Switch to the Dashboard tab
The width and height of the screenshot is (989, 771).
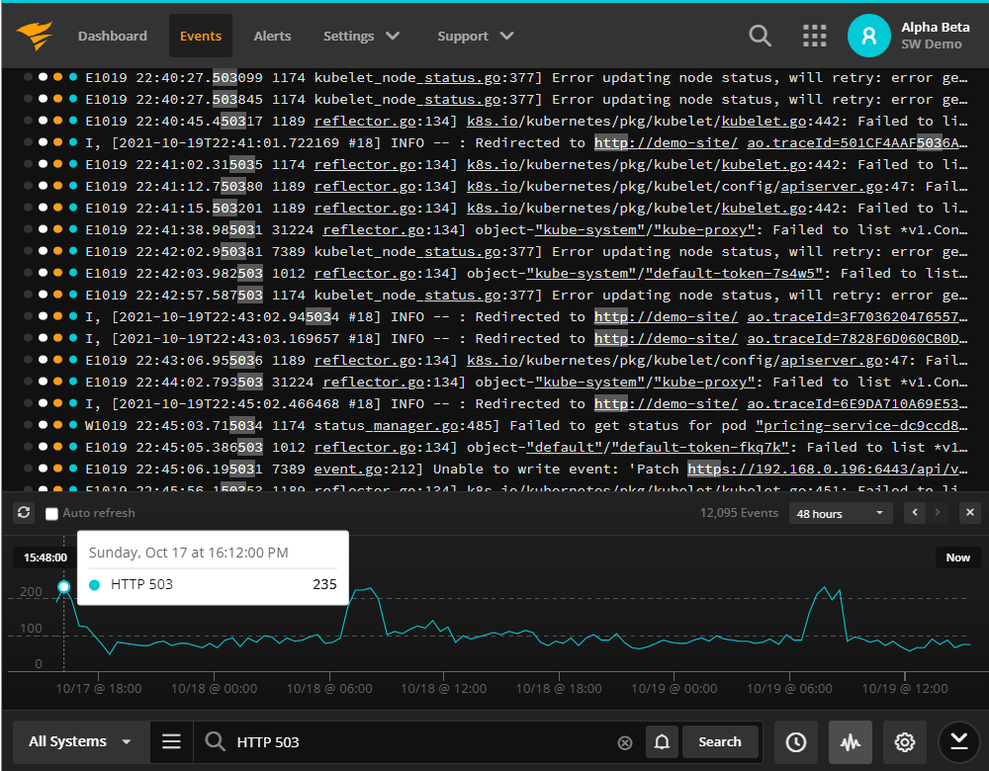(x=112, y=36)
